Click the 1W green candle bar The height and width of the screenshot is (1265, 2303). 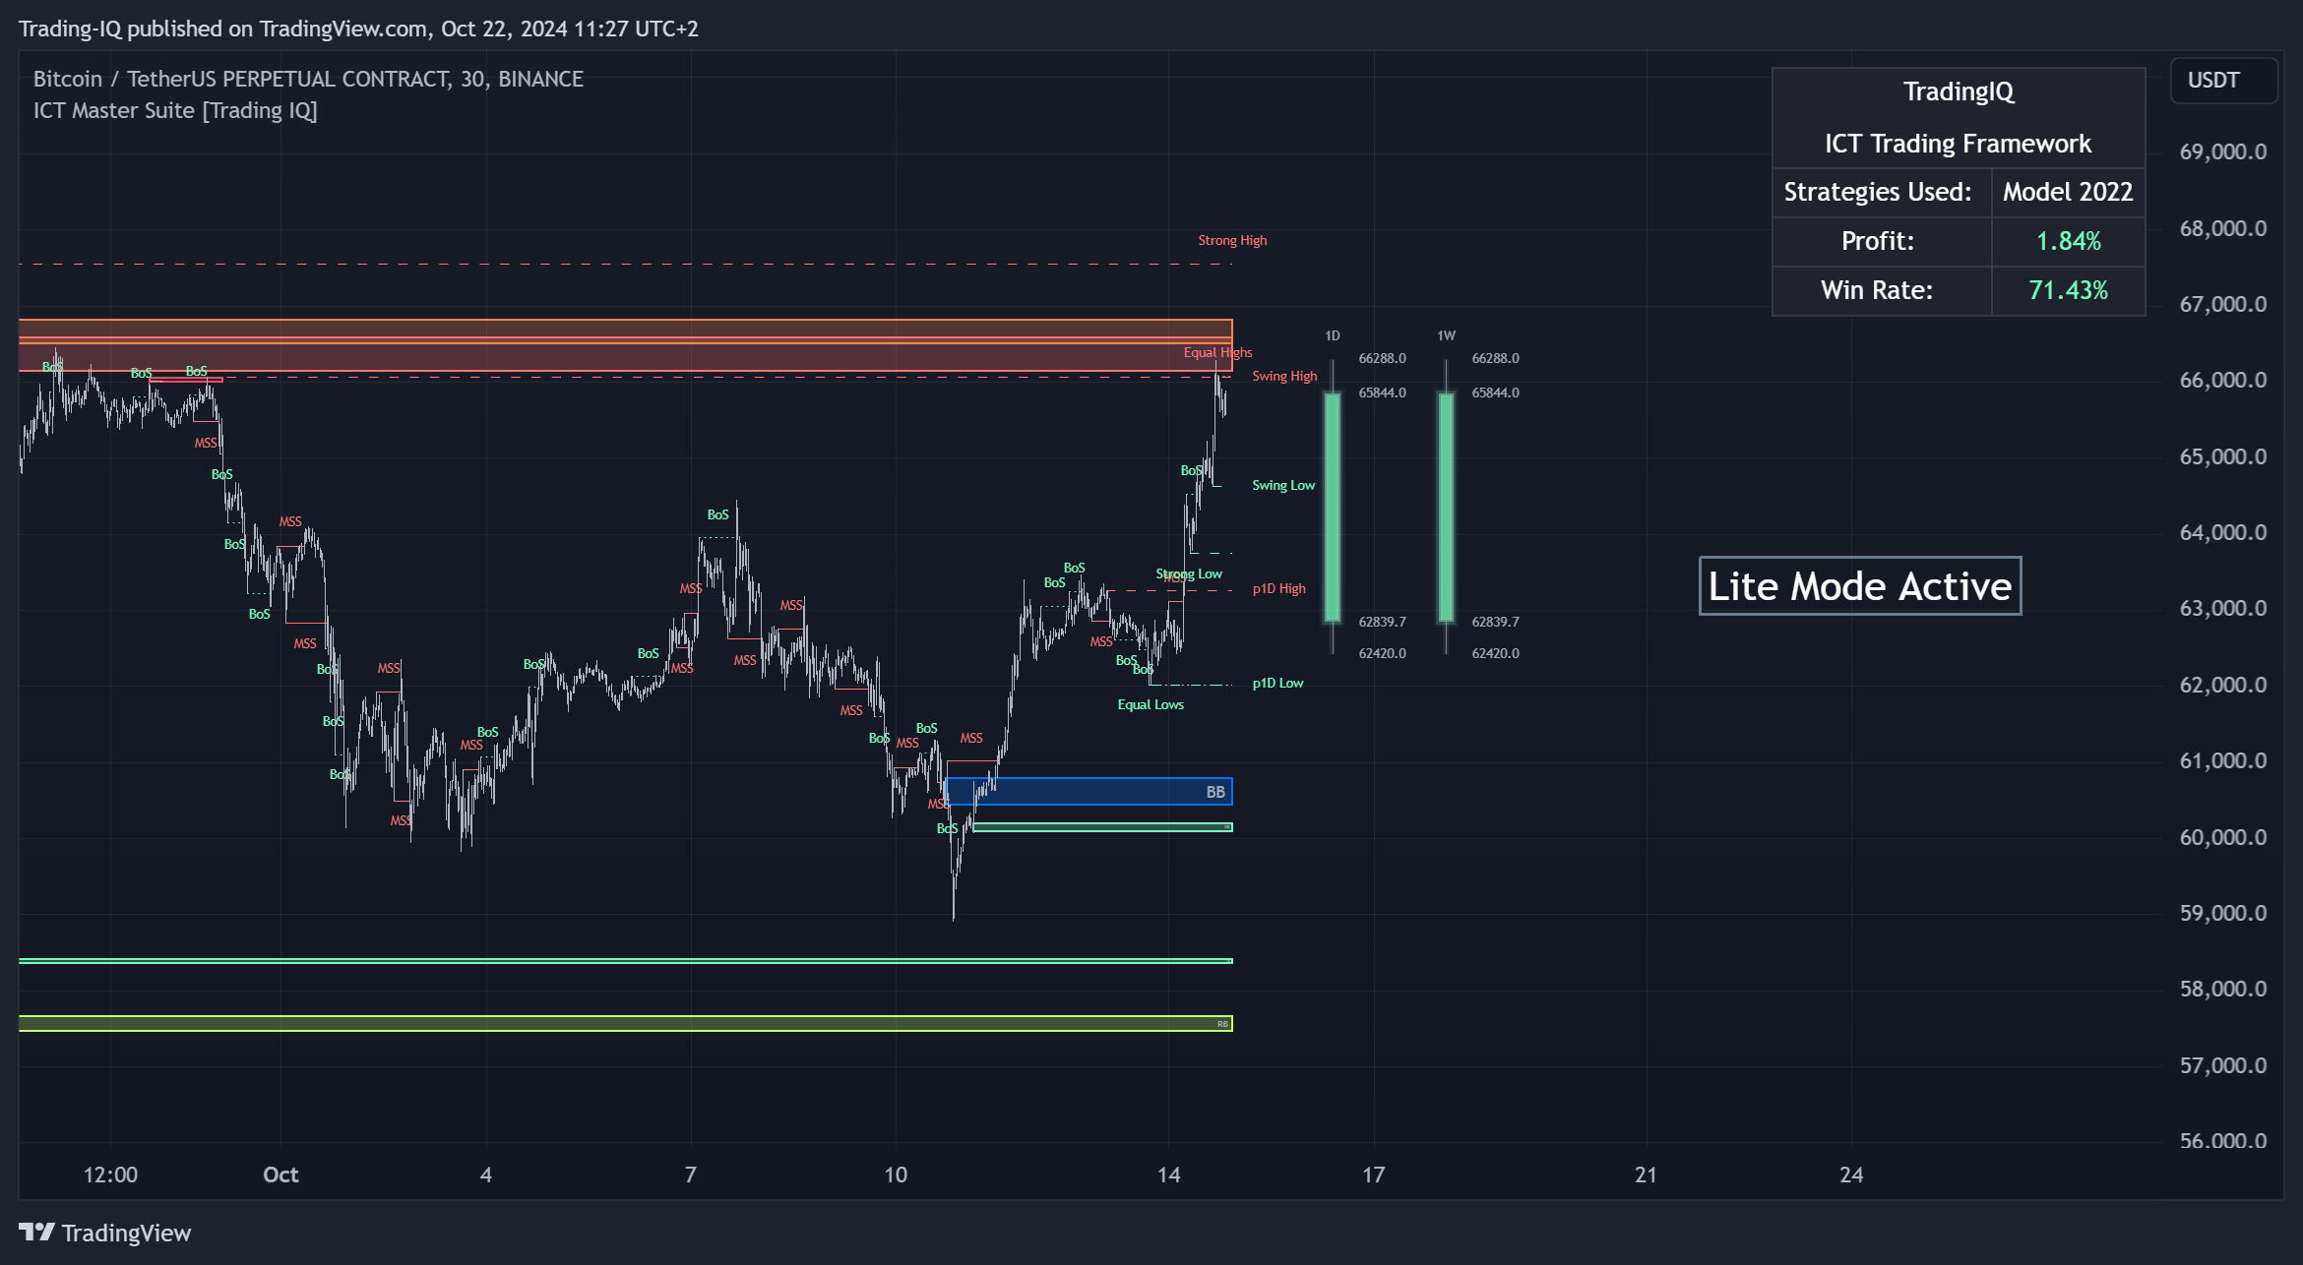[1446, 507]
